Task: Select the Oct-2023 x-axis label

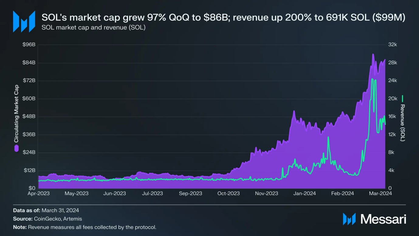Action: (x=228, y=193)
